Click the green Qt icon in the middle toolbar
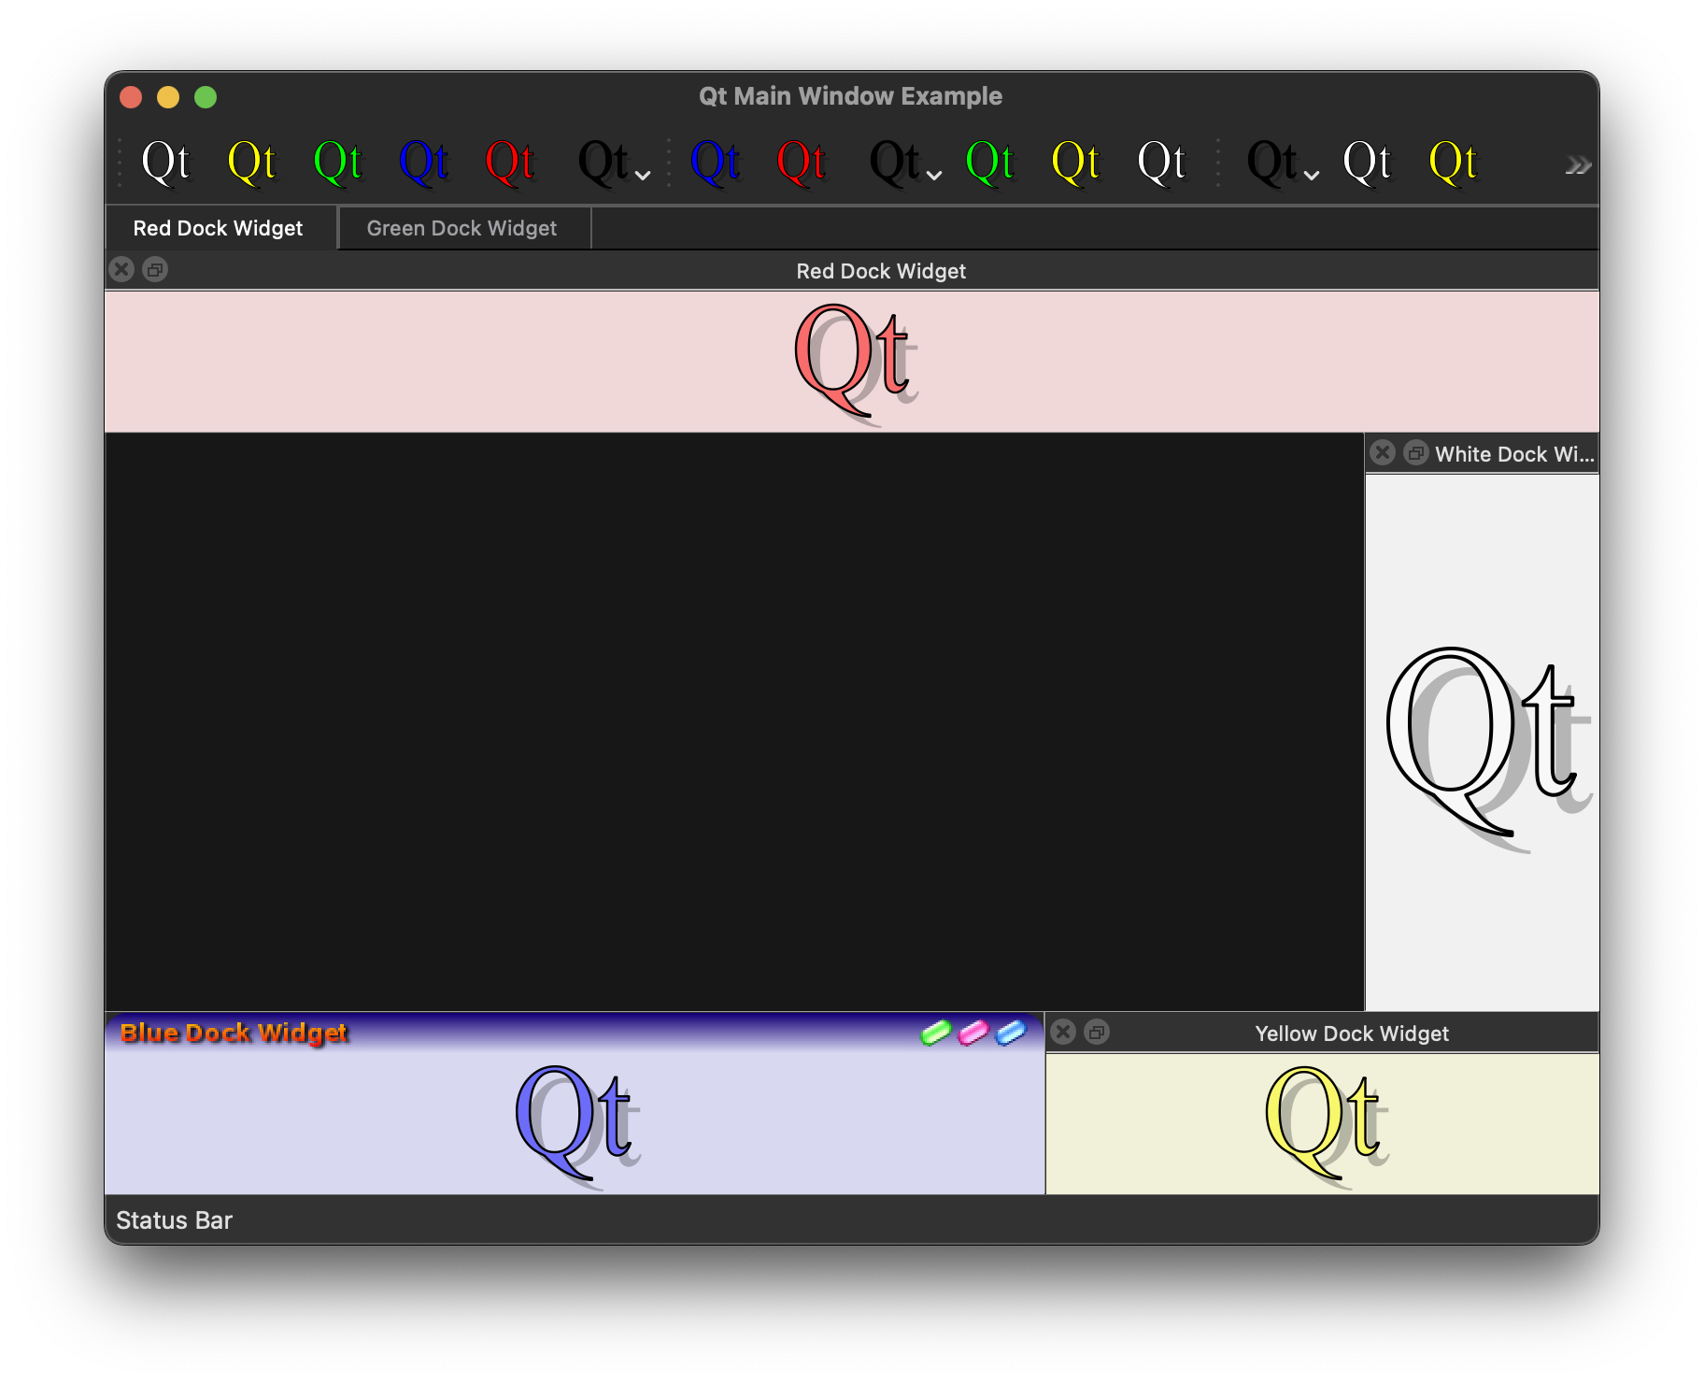This screenshot has width=1704, height=1383. tap(990, 163)
